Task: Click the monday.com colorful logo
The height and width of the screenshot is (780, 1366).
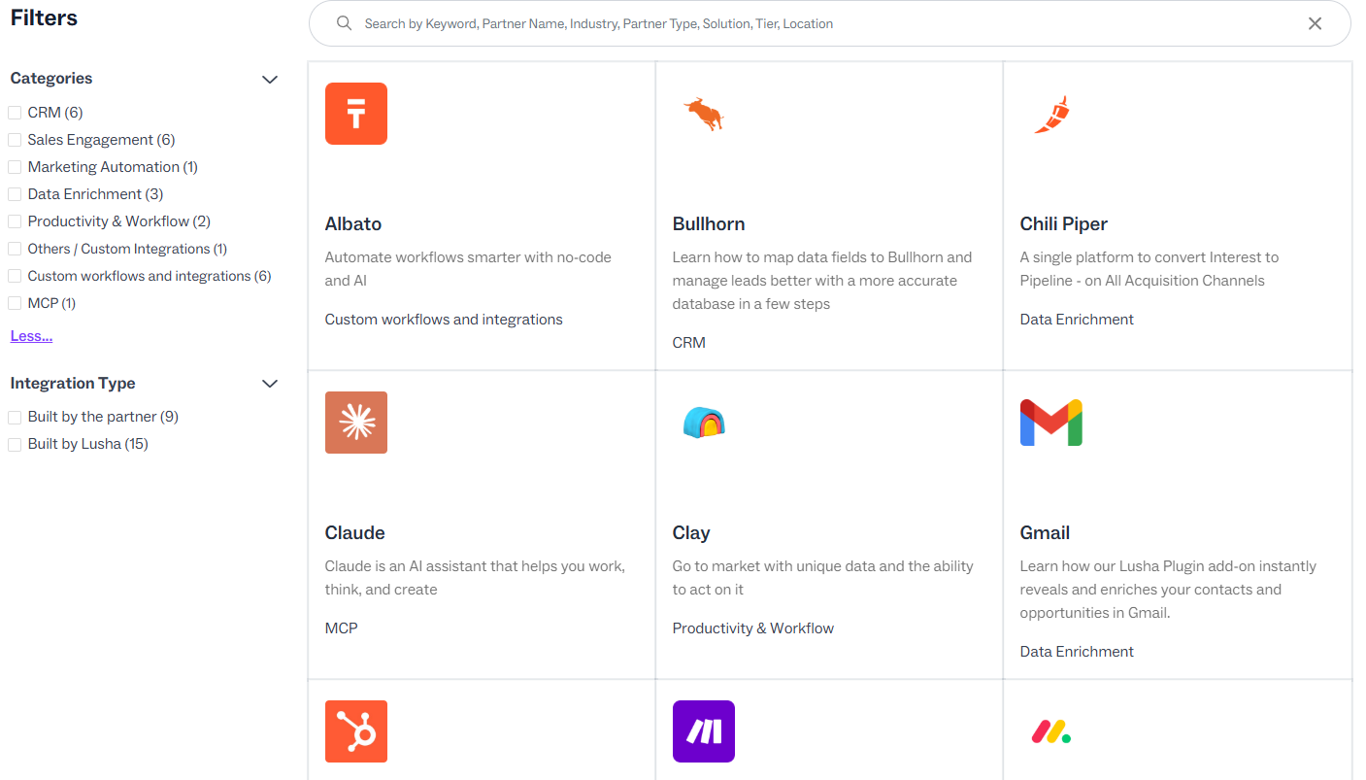Action: click(1051, 731)
